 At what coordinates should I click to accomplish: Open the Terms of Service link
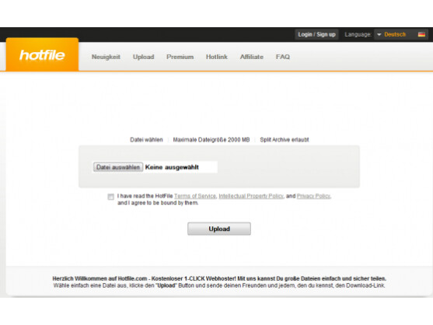tap(195, 196)
